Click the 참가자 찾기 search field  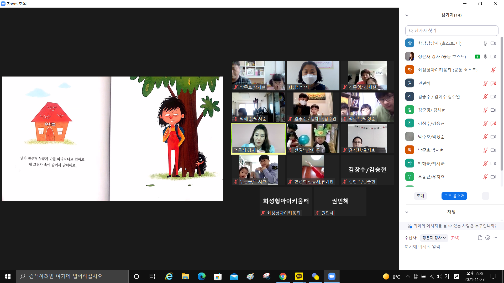pos(452,31)
